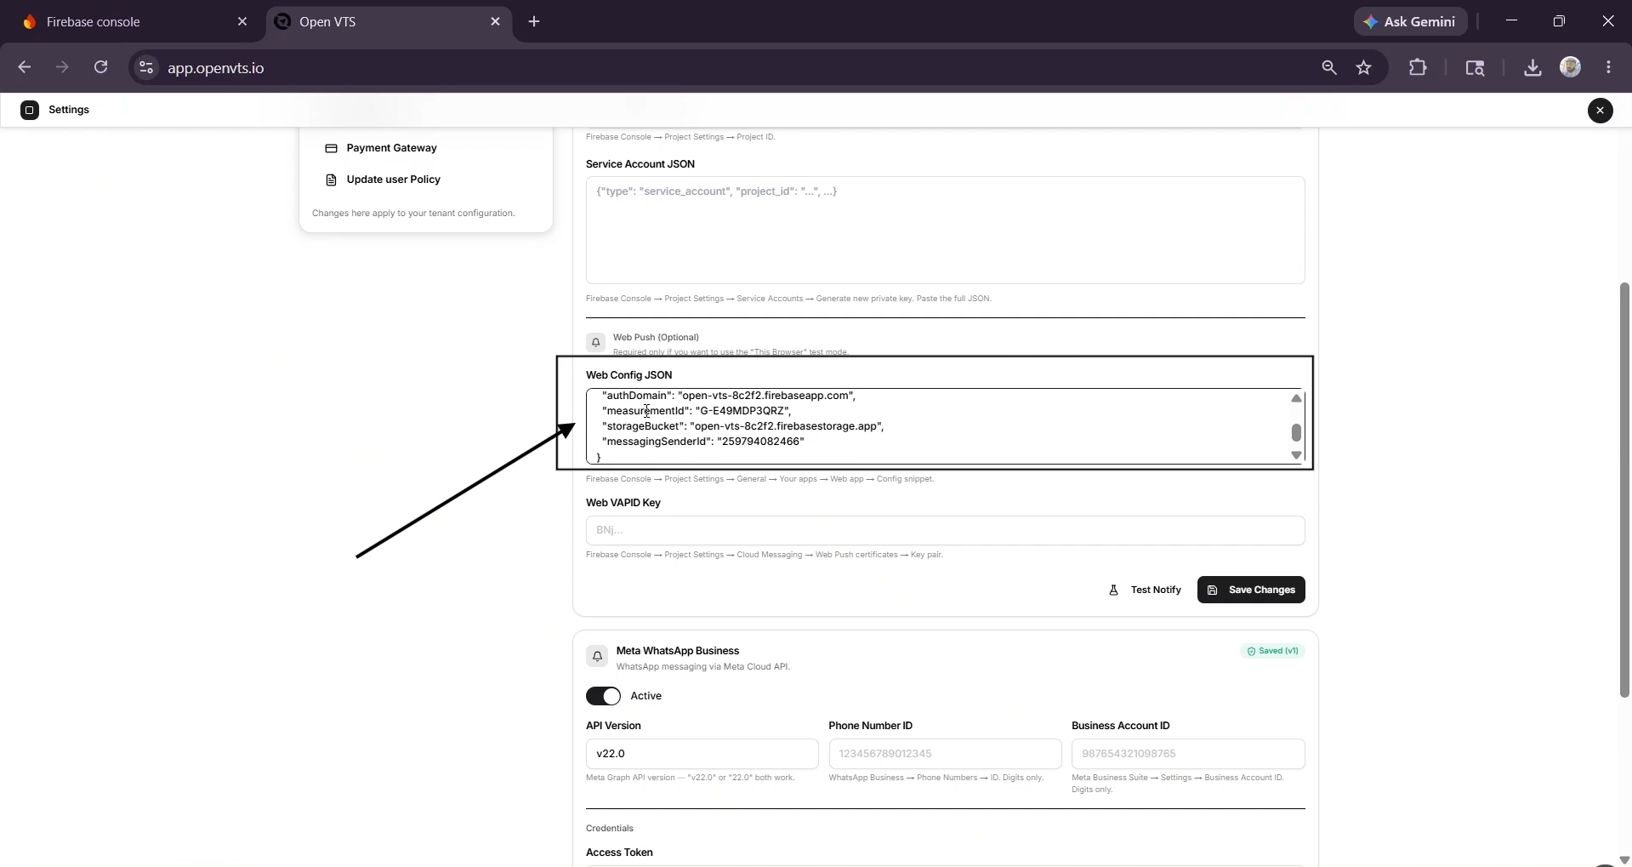
Task: Click the Web Config JSON scroll up arrow
Action: click(1296, 398)
